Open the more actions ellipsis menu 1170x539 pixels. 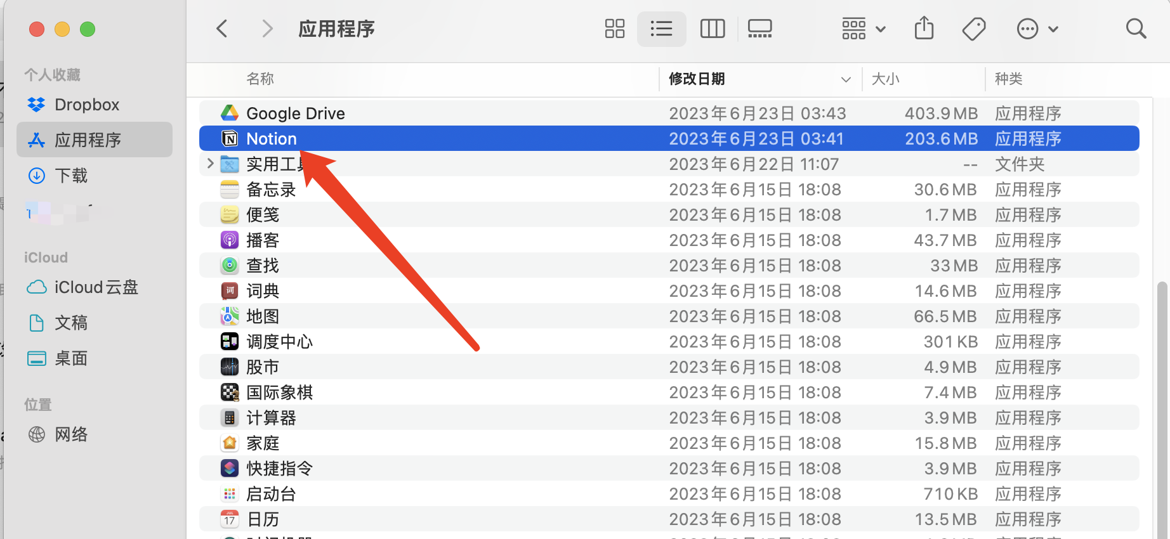coord(1037,29)
